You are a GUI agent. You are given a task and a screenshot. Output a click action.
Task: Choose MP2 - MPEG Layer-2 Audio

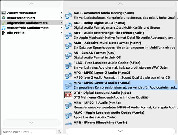[120, 75]
